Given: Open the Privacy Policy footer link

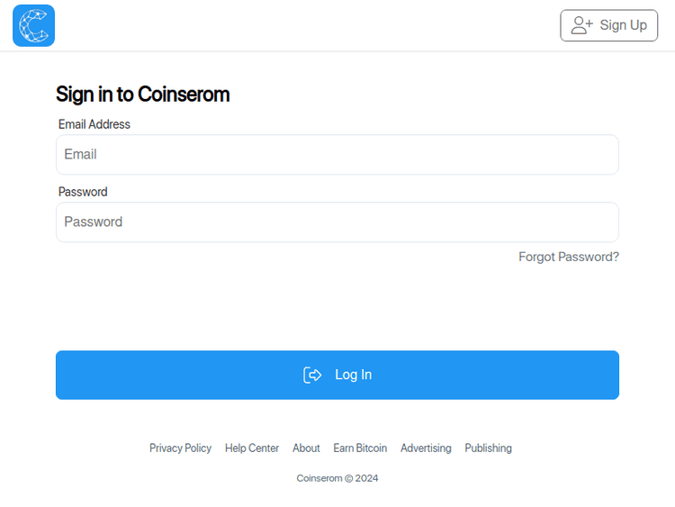Looking at the screenshot, I should pos(180,448).
